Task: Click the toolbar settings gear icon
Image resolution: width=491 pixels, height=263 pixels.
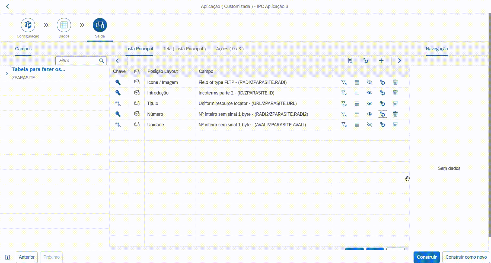Action: [x=366, y=61]
